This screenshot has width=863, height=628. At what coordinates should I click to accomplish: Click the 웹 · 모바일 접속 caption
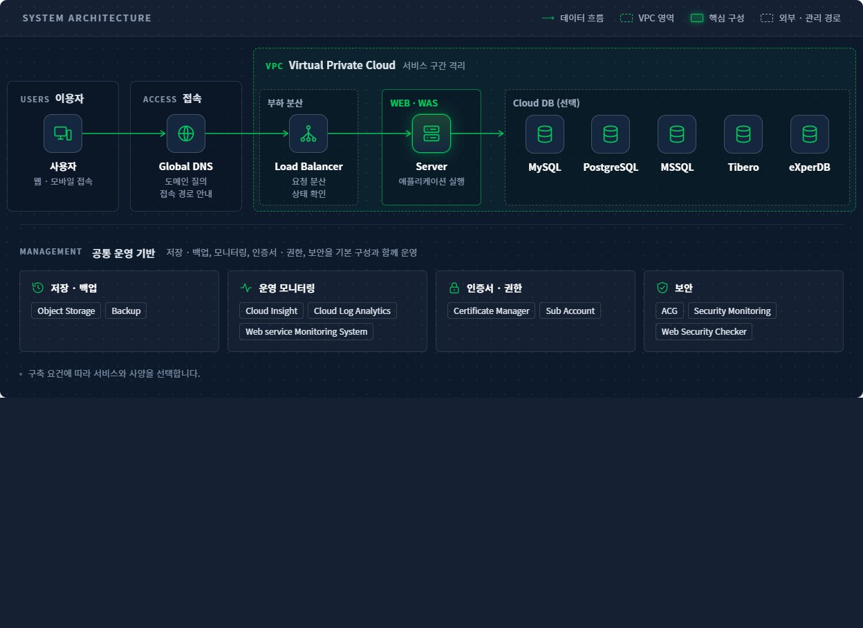pyautogui.click(x=63, y=181)
